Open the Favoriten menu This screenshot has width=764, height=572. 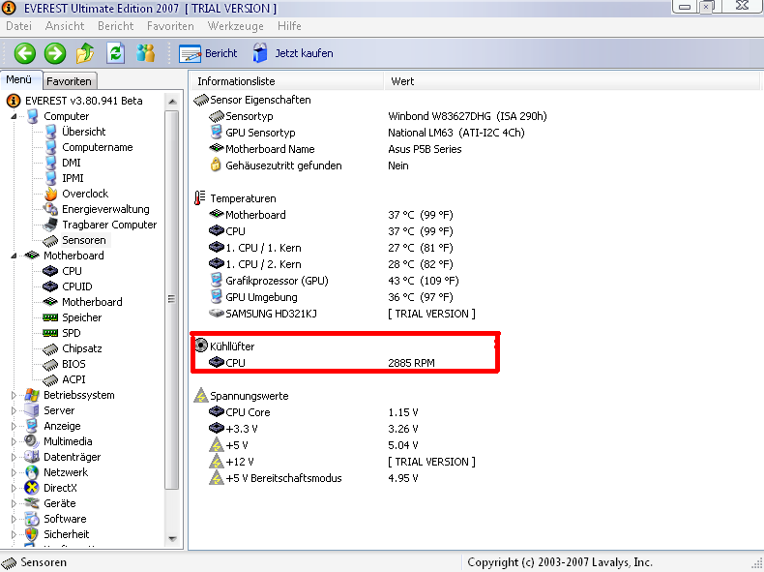[170, 26]
